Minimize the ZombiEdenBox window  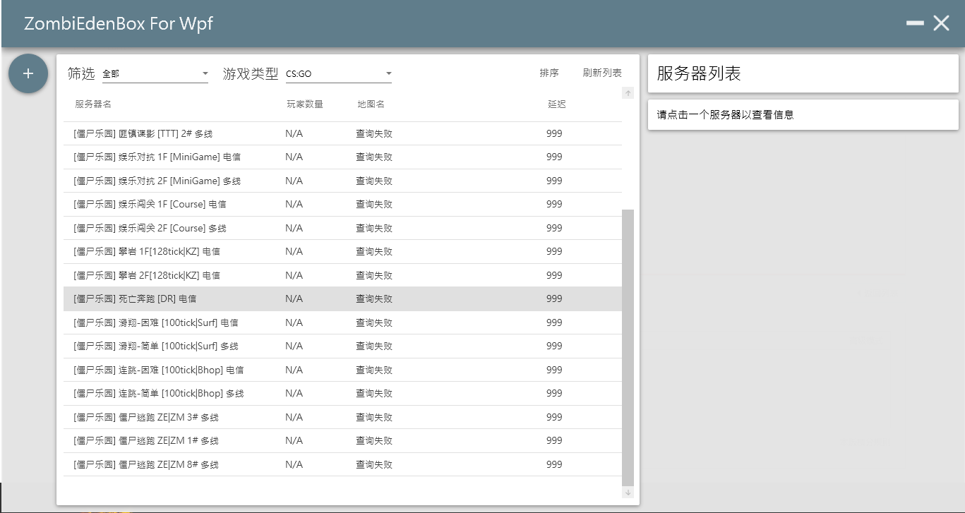pyautogui.click(x=915, y=23)
